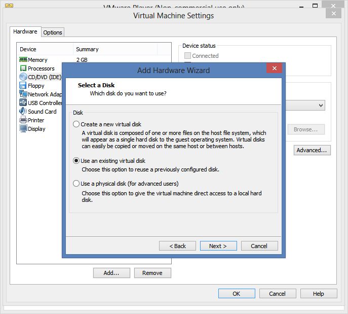Viewport: 348px width, 314px height.
Task: Select the USB Controller icon
Action: 23,102
